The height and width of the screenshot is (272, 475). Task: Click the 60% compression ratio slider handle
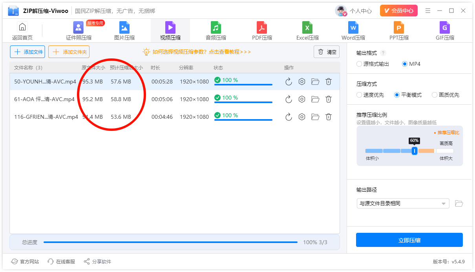[414, 151]
